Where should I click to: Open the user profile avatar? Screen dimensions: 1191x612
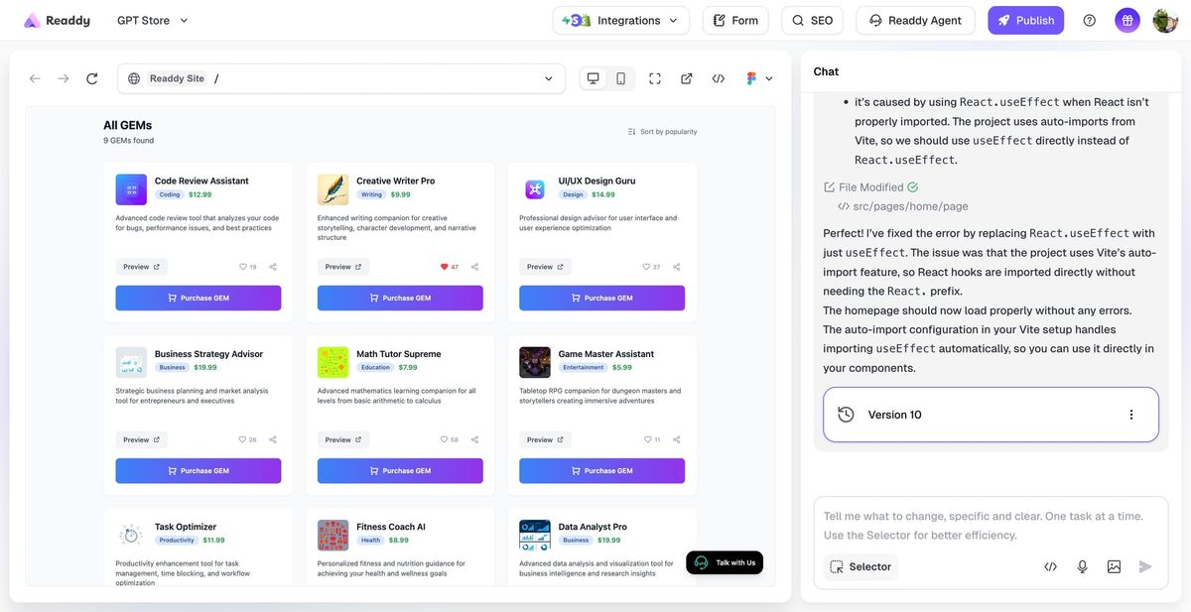pos(1165,20)
